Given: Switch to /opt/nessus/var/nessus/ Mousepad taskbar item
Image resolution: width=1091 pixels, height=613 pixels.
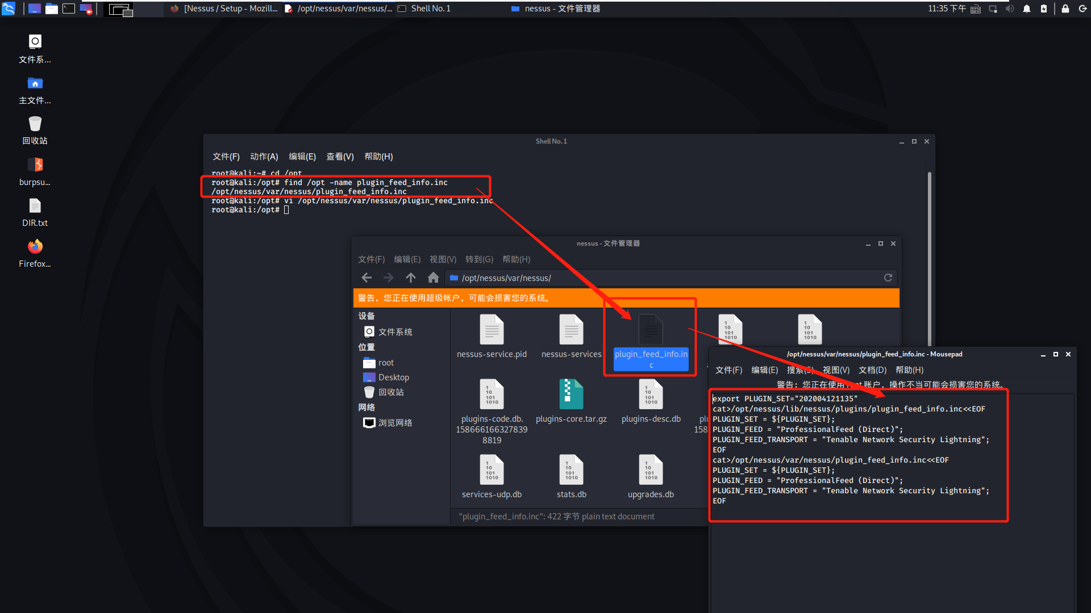Looking at the screenshot, I should click(339, 9).
